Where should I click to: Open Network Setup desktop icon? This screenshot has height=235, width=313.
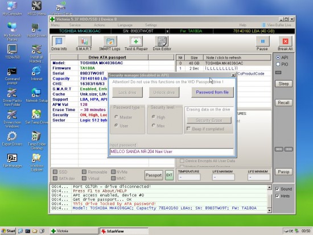[37, 95]
